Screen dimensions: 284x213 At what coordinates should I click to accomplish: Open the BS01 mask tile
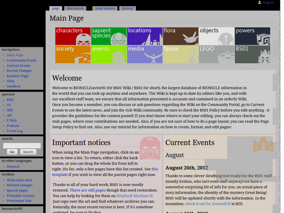[252, 54]
